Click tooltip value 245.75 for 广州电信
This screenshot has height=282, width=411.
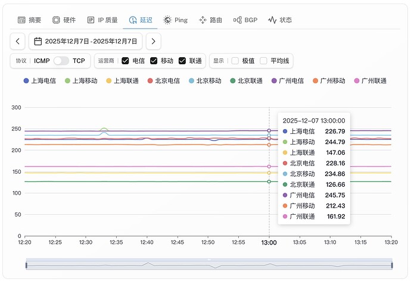point(335,195)
